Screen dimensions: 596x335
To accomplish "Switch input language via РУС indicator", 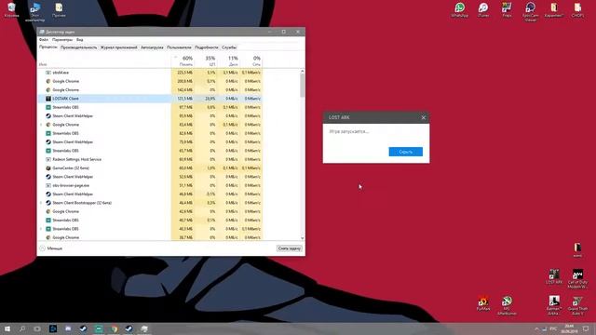I will (553, 328).
